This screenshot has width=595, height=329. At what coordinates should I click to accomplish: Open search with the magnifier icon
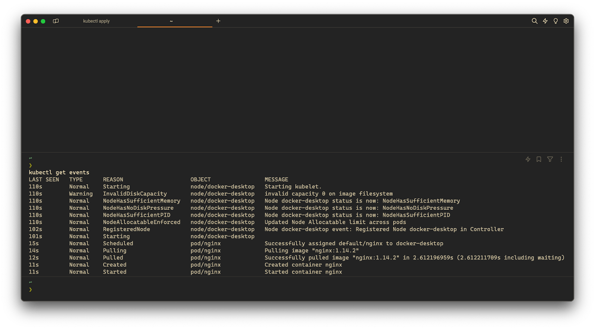[x=534, y=21]
